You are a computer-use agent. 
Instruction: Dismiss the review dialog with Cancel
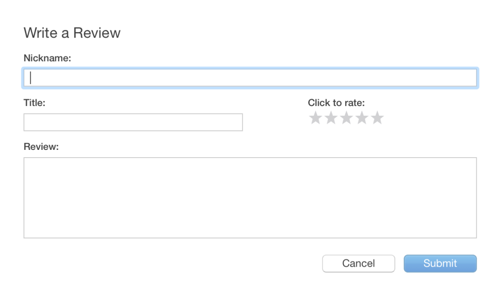[358, 263]
